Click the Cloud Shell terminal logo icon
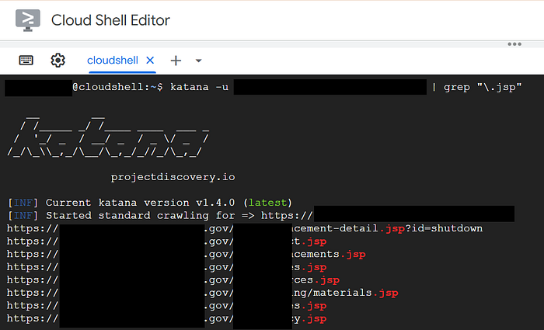Viewport: 544px width, 330px height. coord(28,20)
